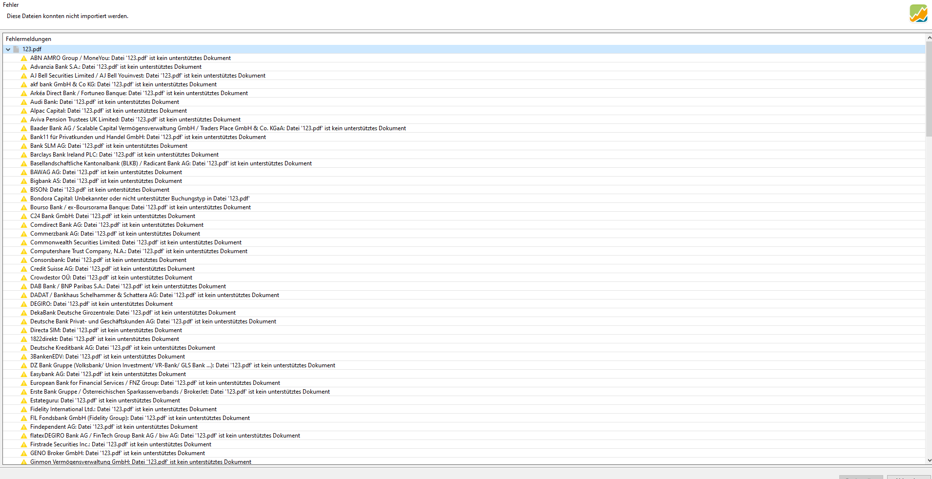Viewport: 932px width, 479px height.
Task: Select the Directa SIM error line
Action: [106, 330]
